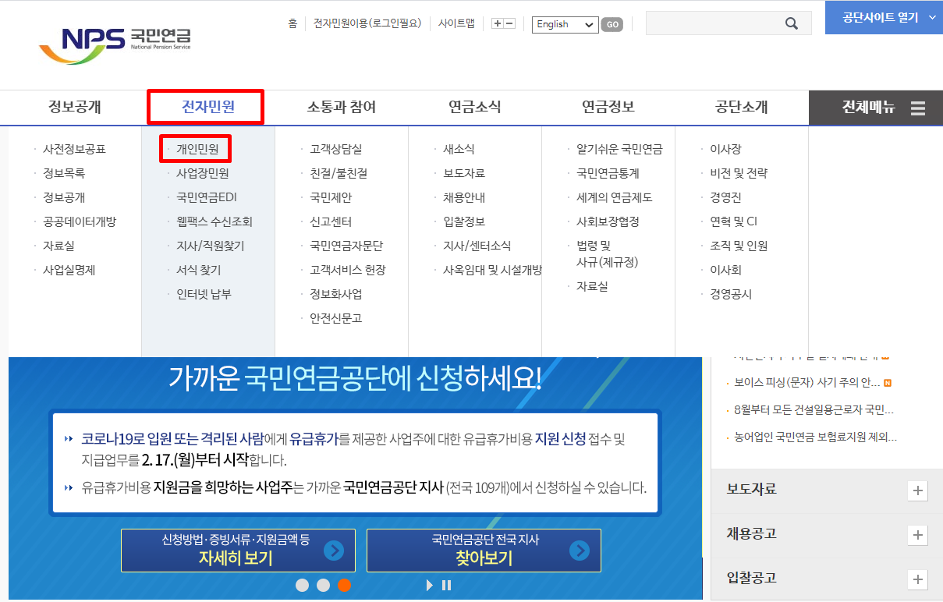Select second banner slide dot
Screen dimensions: 943x602
pos(323,585)
